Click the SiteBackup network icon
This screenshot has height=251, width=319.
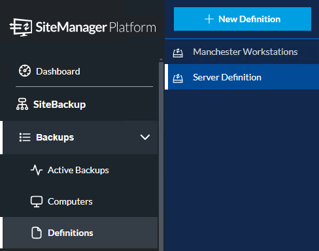[x=22, y=104]
